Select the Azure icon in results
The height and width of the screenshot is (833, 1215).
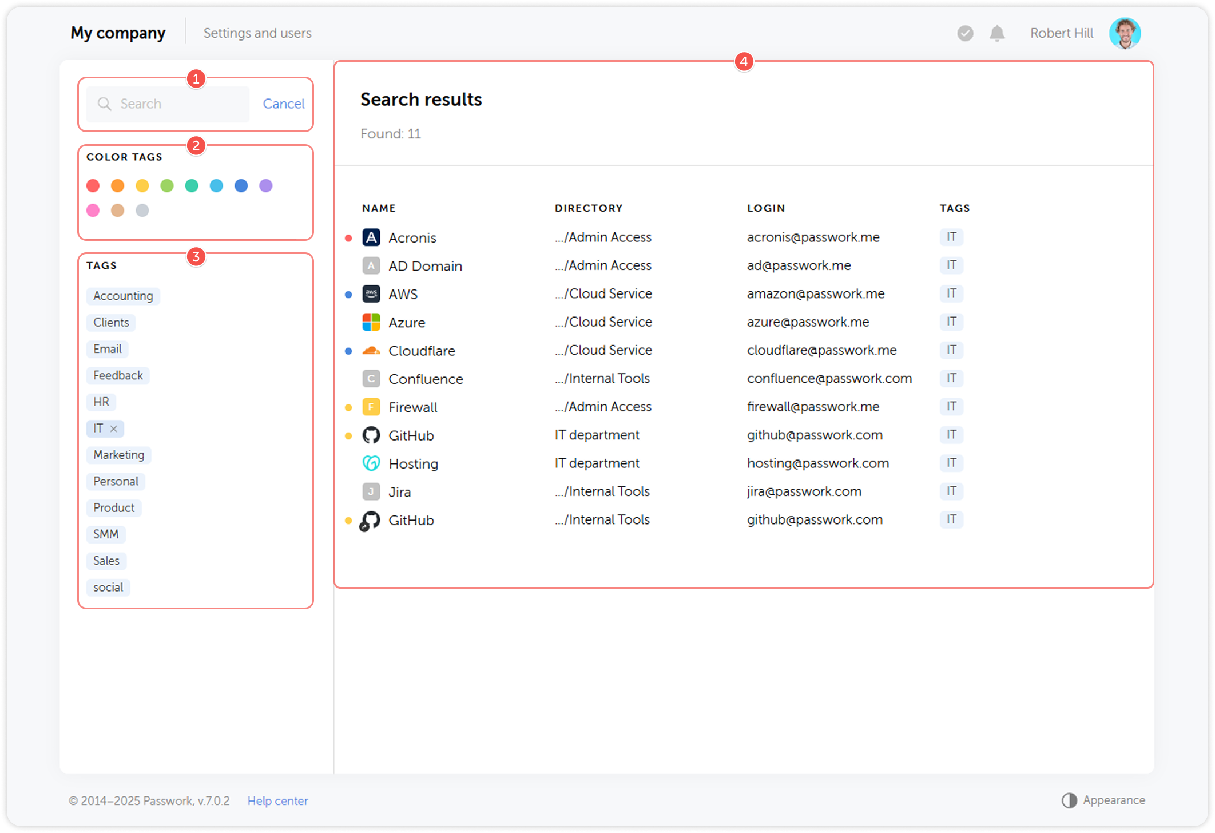pos(371,322)
